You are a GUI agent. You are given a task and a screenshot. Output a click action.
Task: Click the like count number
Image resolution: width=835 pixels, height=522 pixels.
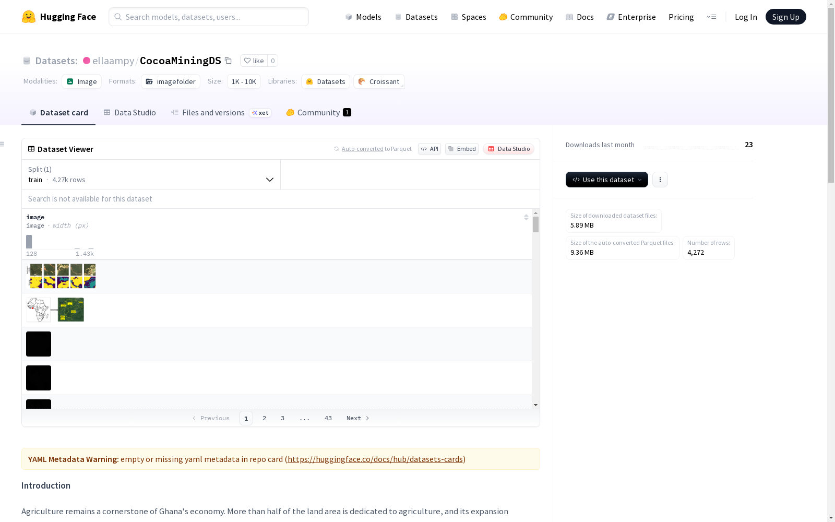pyautogui.click(x=272, y=61)
